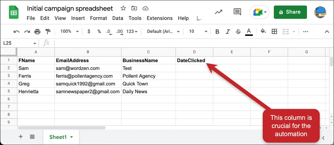The height and width of the screenshot is (145, 334).
Task: Open the activity dashboard trend icon
Action: tap(218, 12)
